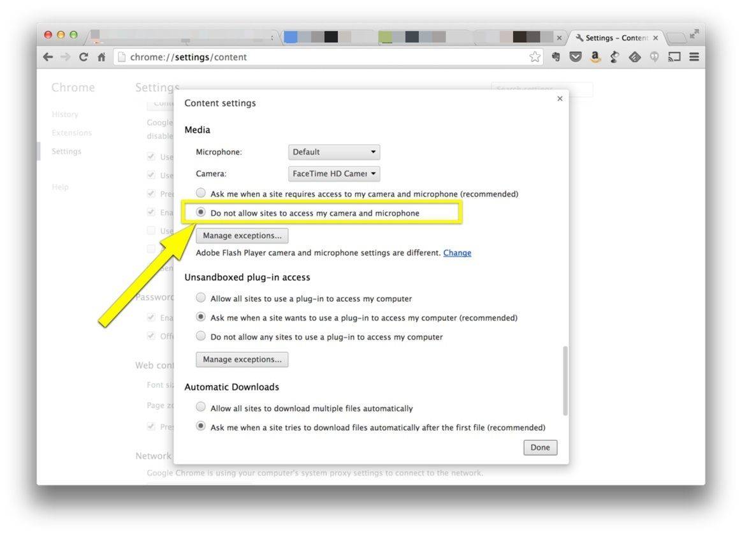The width and height of the screenshot is (742, 536).
Task: Click the Content settings dialog scrollbar
Action: (x=565, y=381)
